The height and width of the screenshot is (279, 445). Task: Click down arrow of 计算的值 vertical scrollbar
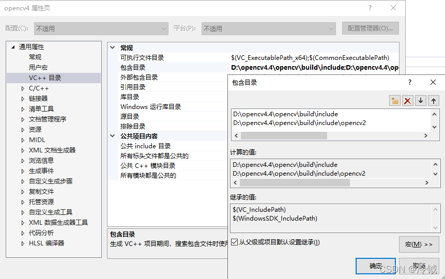pos(435,174)
